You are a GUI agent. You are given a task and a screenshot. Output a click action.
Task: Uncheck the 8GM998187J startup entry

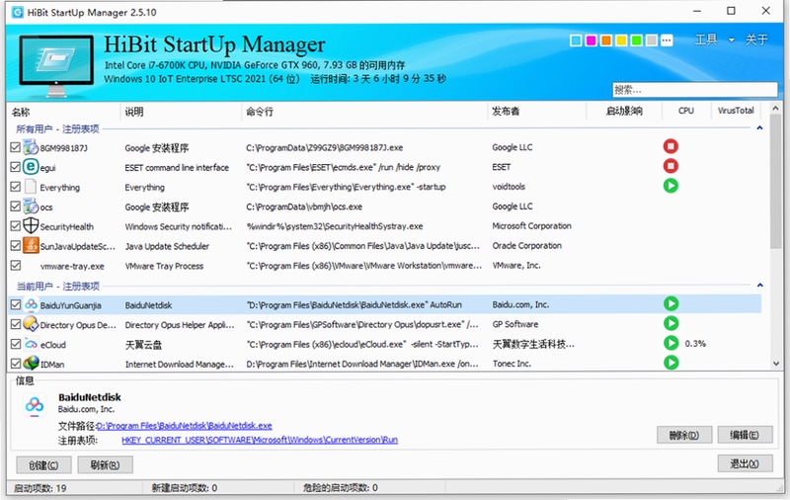[15, 147]
